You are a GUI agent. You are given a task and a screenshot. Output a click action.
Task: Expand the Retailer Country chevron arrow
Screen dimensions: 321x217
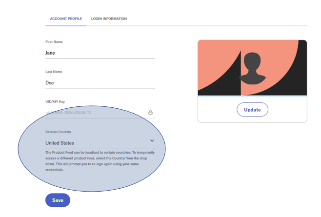(x=152, y=141)
